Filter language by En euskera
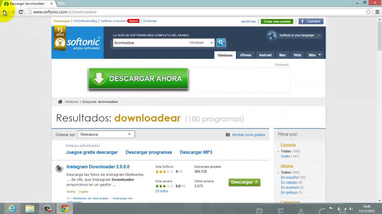Screen dimensions: 382x214 point(289,188)
